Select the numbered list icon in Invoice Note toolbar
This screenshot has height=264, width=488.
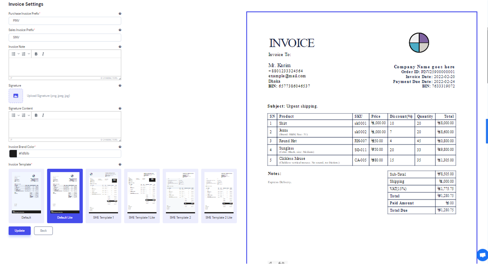click(23, 54)
